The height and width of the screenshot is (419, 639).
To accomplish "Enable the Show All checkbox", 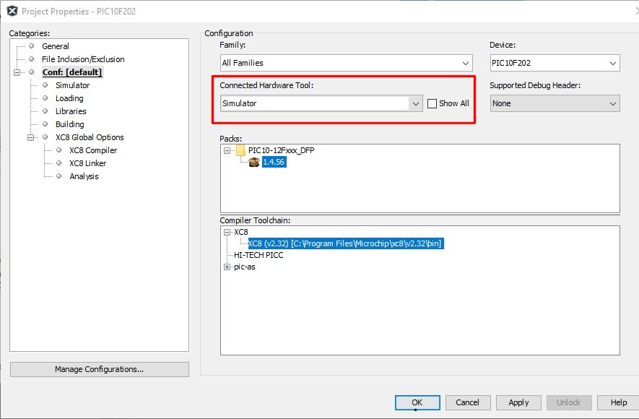I will [x=432, y=103].
